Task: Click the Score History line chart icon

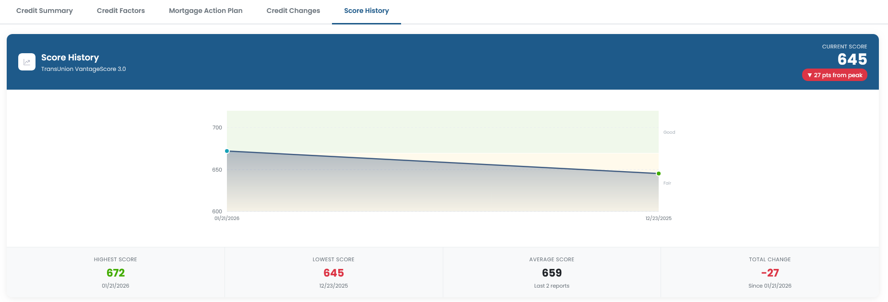Action: click(x=27, y=62)
